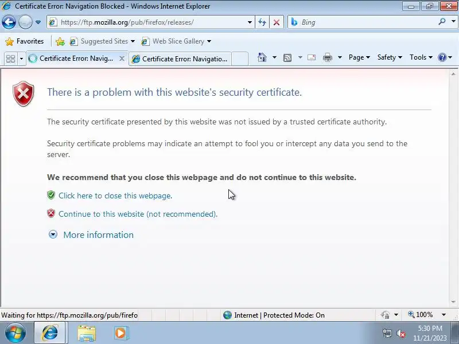The image size is (459, 344).
Task: Open the Favorites star button
Action: coord(25,41)
